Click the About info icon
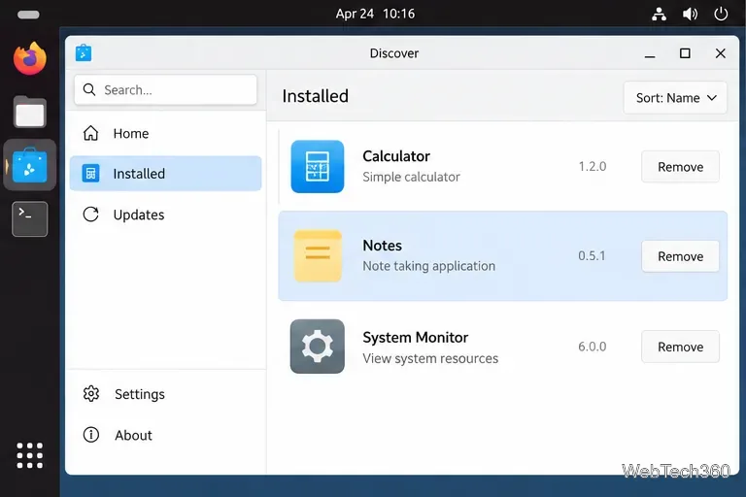The height and width of the screenshot is (497, 746). [x=91, y=435]
